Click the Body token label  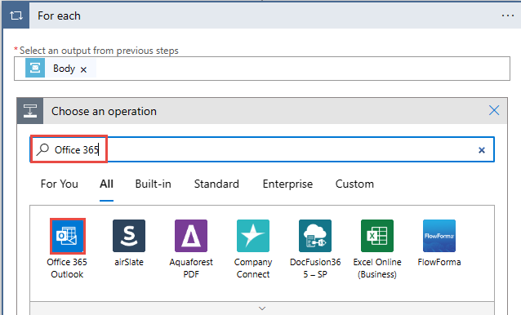click(65, 68)
